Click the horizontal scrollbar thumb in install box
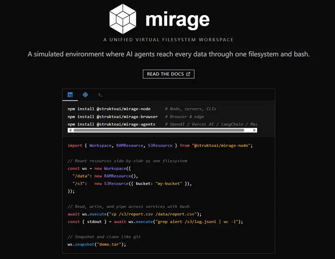The height and width of the screenshot is (259, 335). point(159,130)
